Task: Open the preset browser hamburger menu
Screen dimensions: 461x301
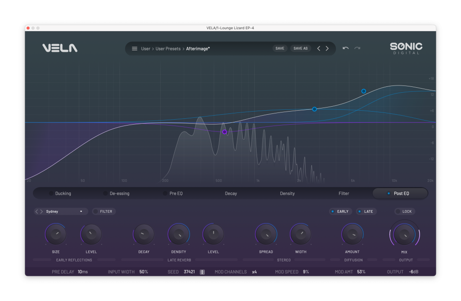Action: (x=134, y=49)
